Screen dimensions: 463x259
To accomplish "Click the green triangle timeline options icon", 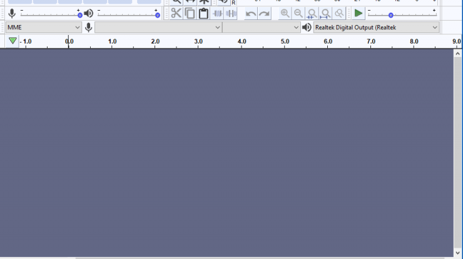I will click(x=13, y=41).
